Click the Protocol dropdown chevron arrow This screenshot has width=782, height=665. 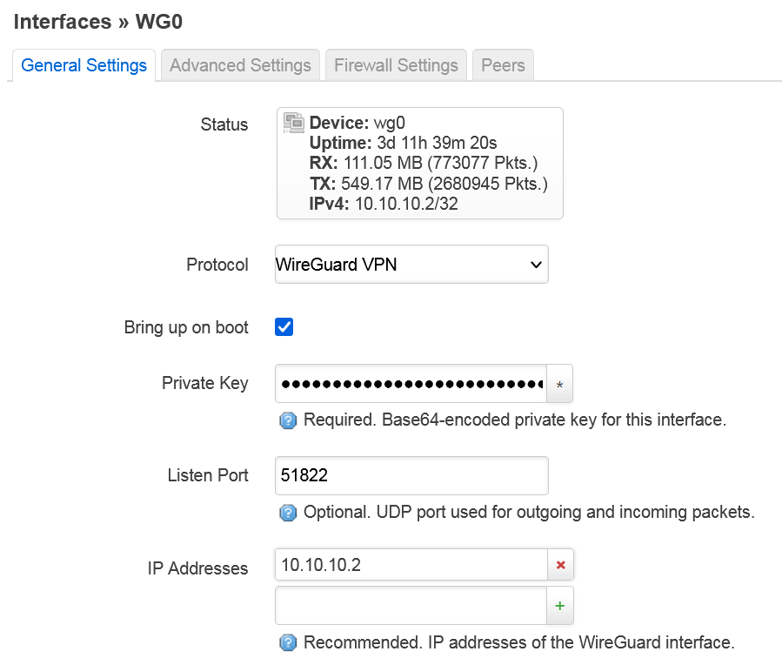(536, 265)
